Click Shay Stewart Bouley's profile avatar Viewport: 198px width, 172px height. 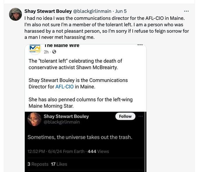click(x=15, y=14)
